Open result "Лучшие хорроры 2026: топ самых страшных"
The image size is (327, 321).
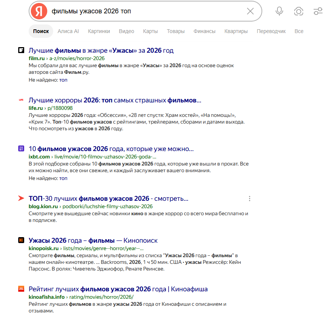pyautogui.click(x=115, y=100)
